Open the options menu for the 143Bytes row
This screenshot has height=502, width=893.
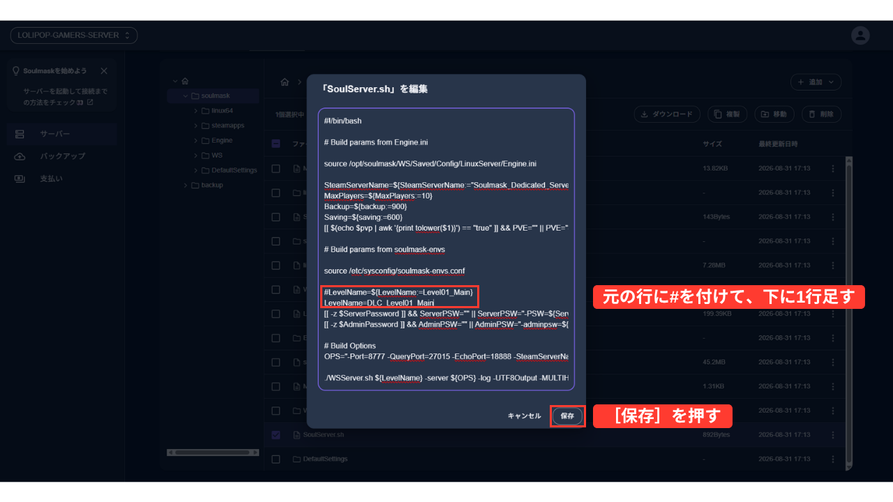click(832, 217)
